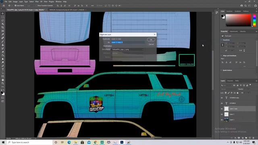Viewport: 258px width, 145px height.
Task: Click inside the red color picker field
Action: [x=238, y=20]
